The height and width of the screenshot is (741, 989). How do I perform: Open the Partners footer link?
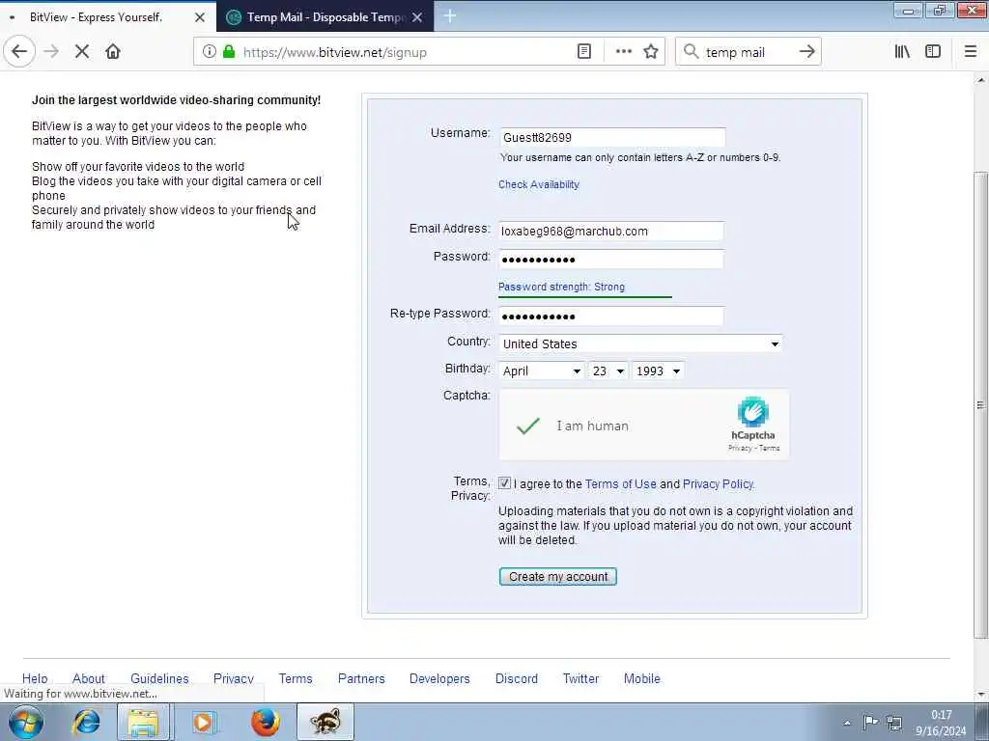[x=361, y=678]
